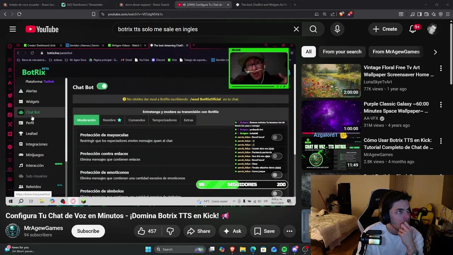Open the Purple Classic Galaxy thumbnail

point(331,117)
